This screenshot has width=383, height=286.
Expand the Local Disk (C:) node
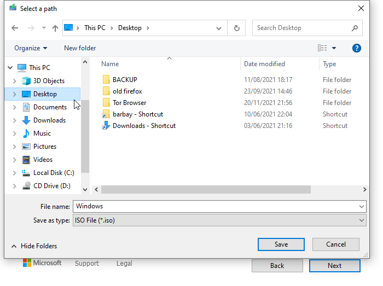click(x=14, y=173)
